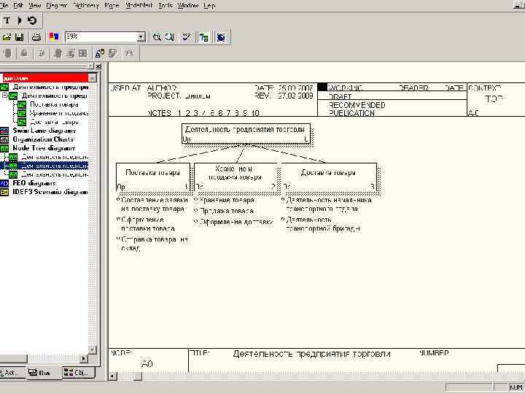Image resolution: width=525 pixels, height=394 pixels.
Task: Toggle the Model Explorer tree icon
Action: (x=203, y=36)
